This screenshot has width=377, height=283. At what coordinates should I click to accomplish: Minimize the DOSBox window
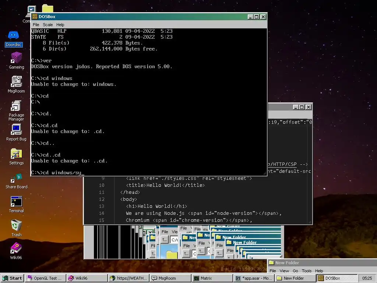[250, 17]
